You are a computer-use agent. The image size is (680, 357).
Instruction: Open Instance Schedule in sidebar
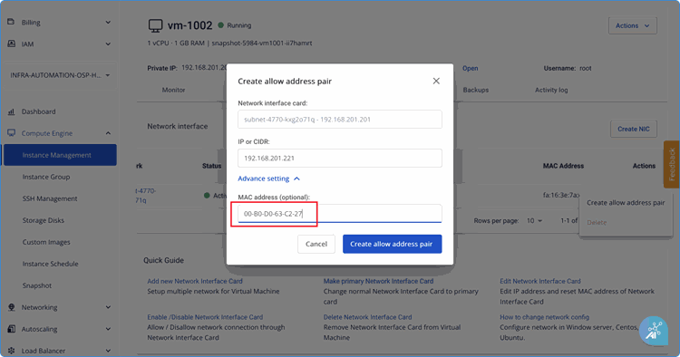pyautogui.click(x=50, y=264)
